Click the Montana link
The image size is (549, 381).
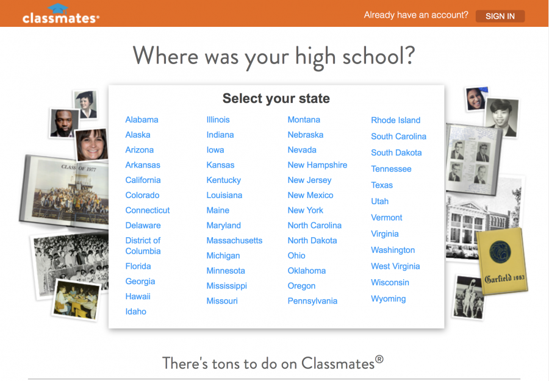pos(304,119)
